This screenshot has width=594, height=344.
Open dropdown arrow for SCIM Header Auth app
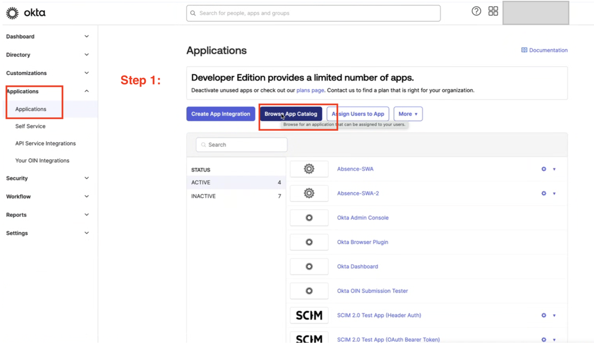(x=554, y=316)
